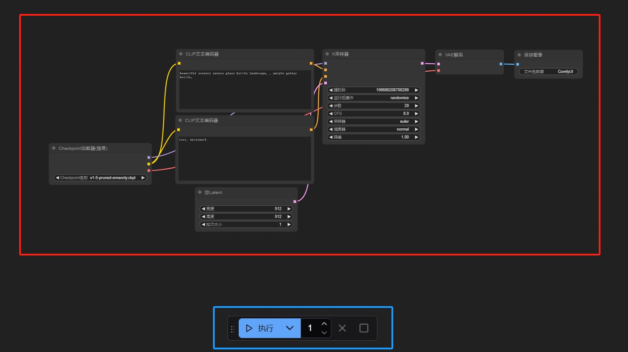Viewport: 628px width, 352px height.
Task: Expand the chevron menu next to 执行
Action: pos(289,328)
